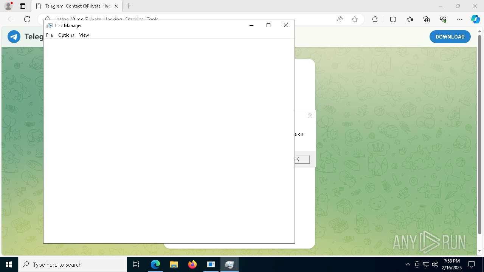This screenshot has height=272, width=484.
Task: Minimize the Edge browser window
Action: click(x=441, y=6)
